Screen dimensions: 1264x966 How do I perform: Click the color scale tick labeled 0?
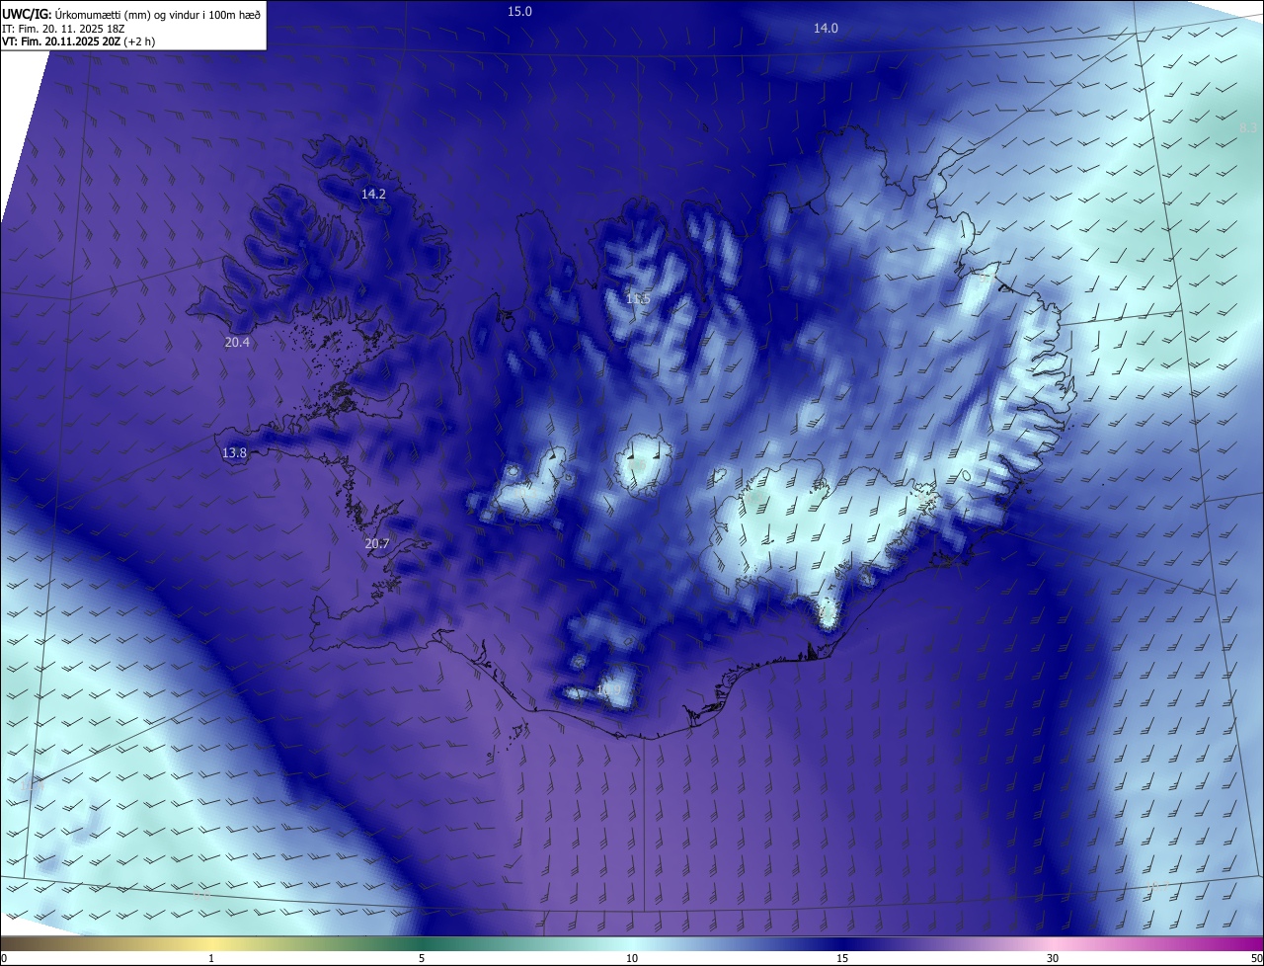tap(4, 959)
